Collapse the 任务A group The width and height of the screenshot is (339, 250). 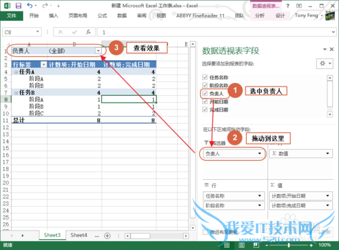pyautogui.click(x=16, y=72)
